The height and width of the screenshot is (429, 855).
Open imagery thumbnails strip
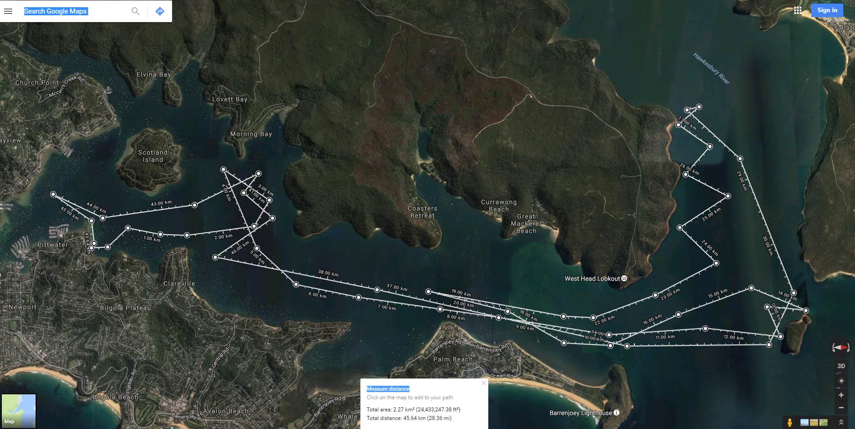(x=814, y=422)
